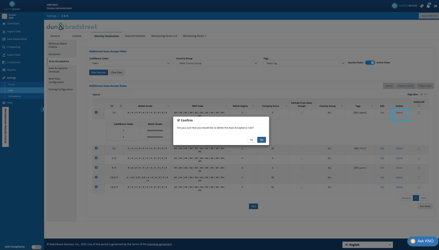Viewport: 439px width, 250px height.
Task: Open the Background Process Status panel
Action: [x=5, y=127]
